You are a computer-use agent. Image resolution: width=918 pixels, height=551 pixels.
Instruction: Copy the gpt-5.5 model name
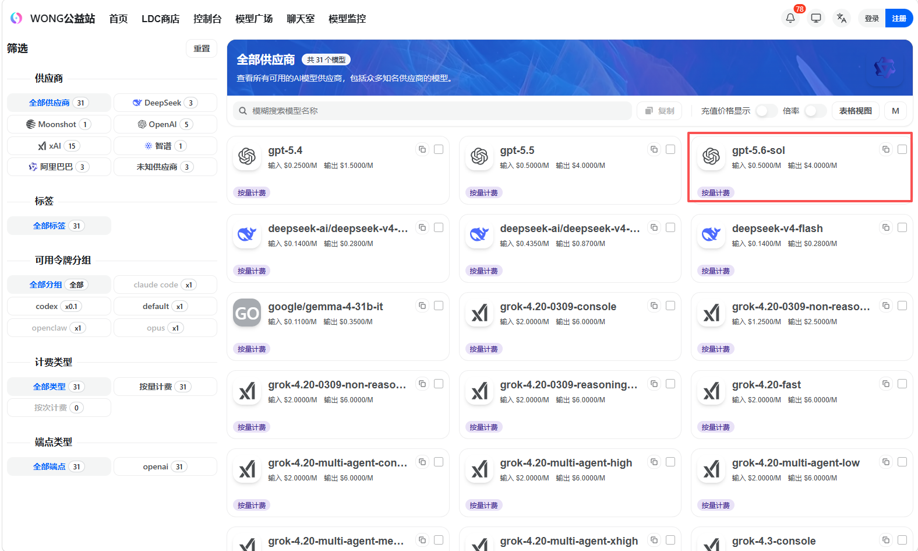654,149
